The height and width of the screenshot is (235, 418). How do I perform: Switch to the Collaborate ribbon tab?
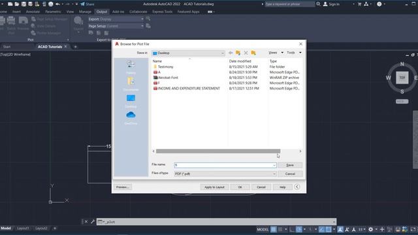tap(138, 12)
